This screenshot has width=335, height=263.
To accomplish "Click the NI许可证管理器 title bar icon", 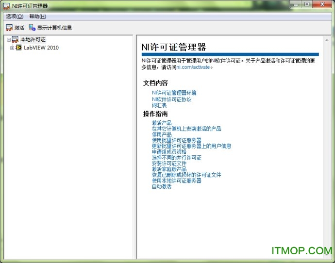I will pos(6,6).
